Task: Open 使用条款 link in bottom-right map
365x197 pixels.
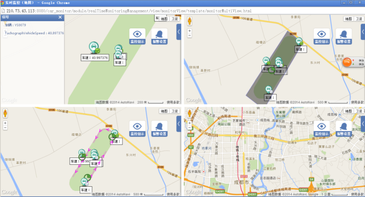Action: (x=357, y=194)
